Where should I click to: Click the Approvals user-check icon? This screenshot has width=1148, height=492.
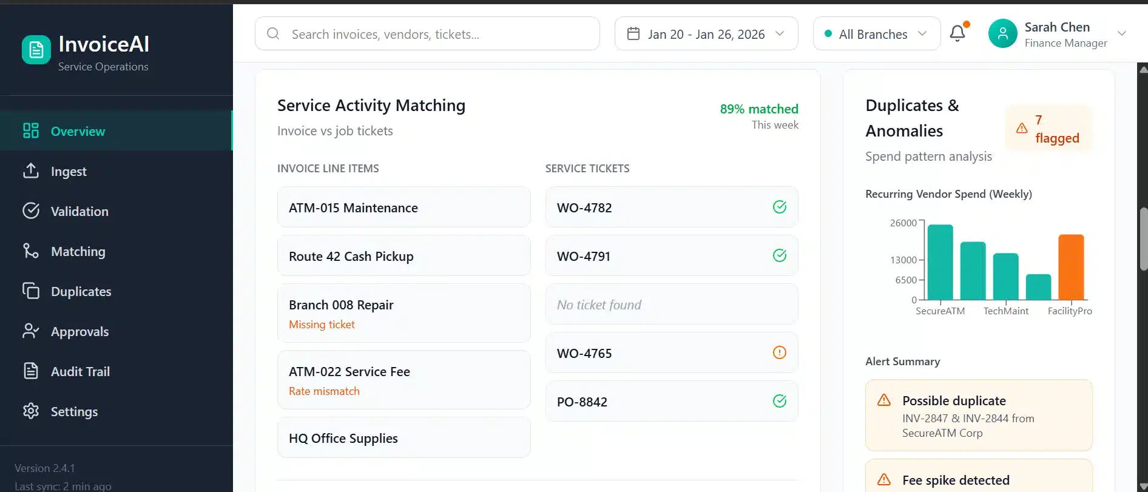click(31, 331)
